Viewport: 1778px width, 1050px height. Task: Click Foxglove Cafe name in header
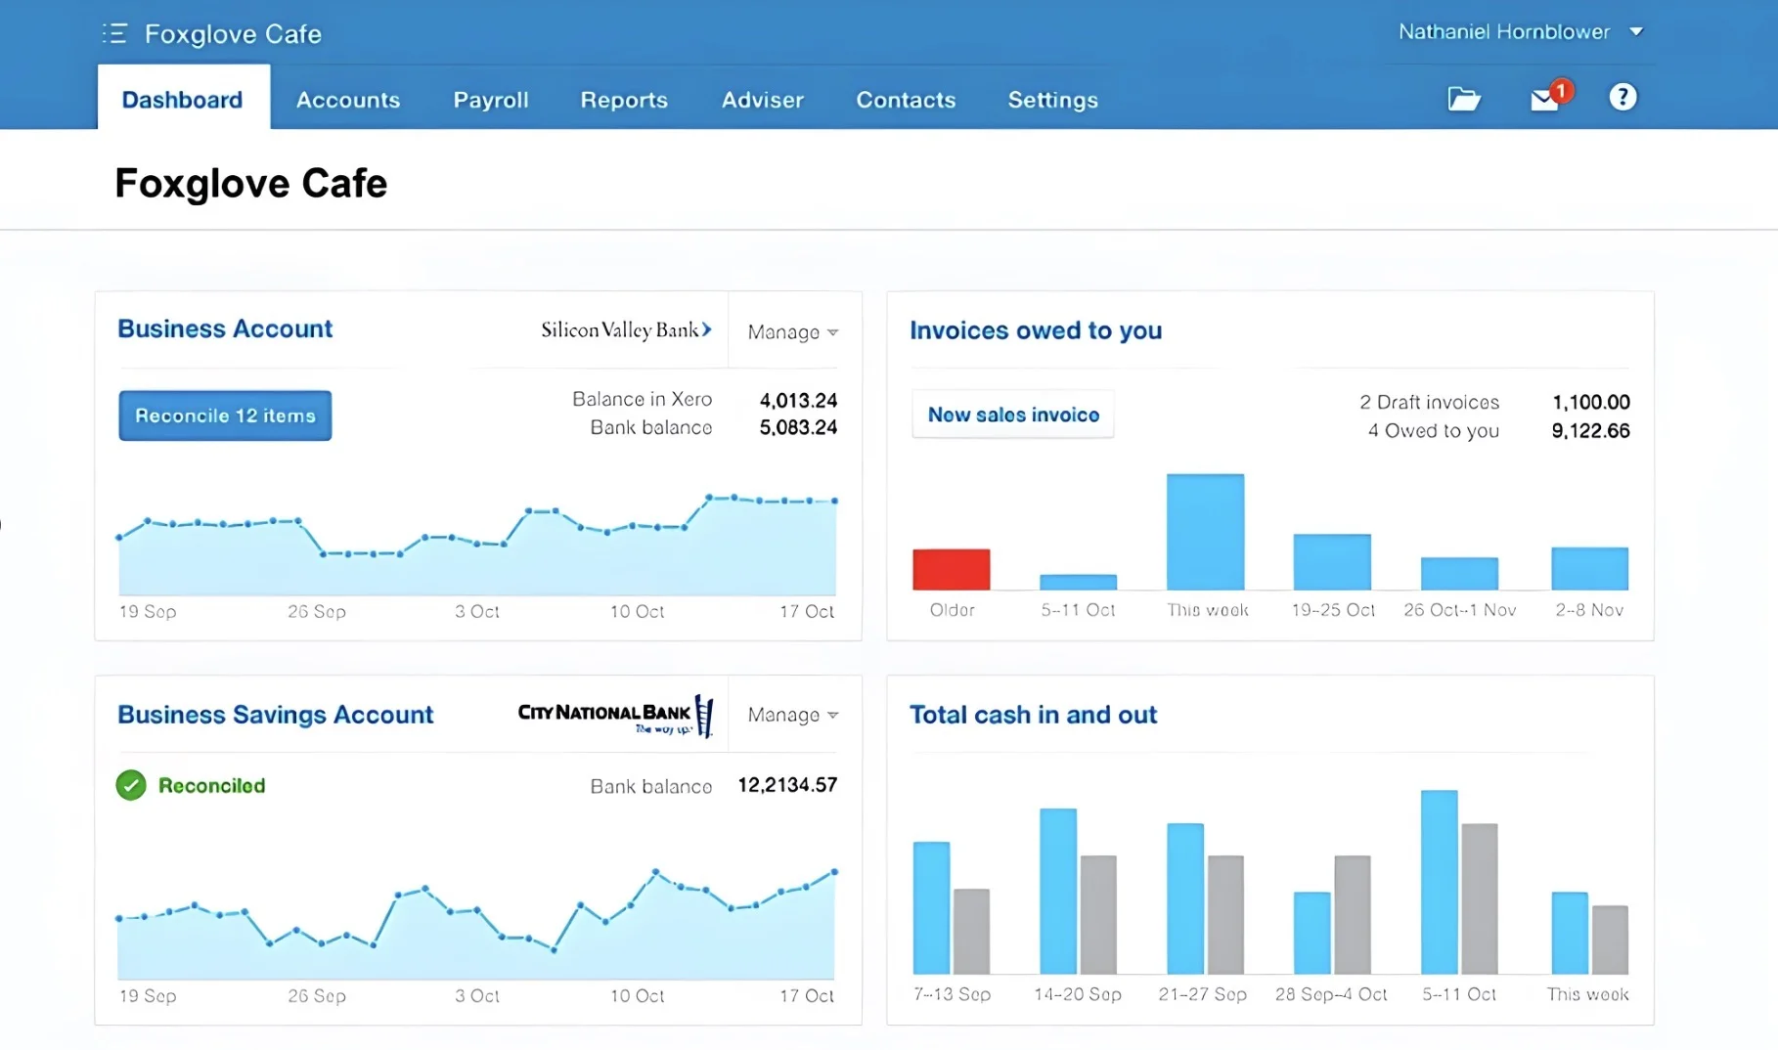233,34
